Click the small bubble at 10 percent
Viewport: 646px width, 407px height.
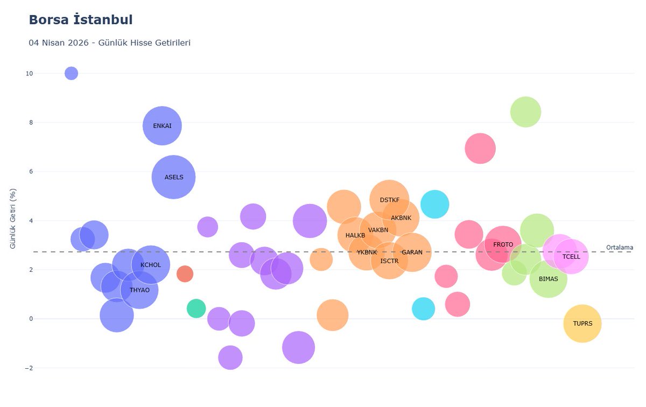point(71,73)
